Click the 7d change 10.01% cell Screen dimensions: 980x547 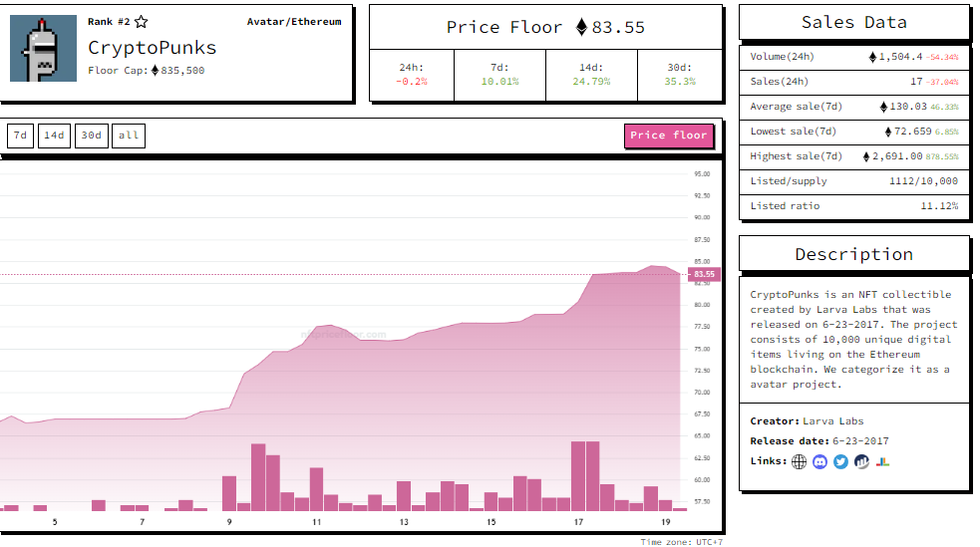click(x=499, y=75)
